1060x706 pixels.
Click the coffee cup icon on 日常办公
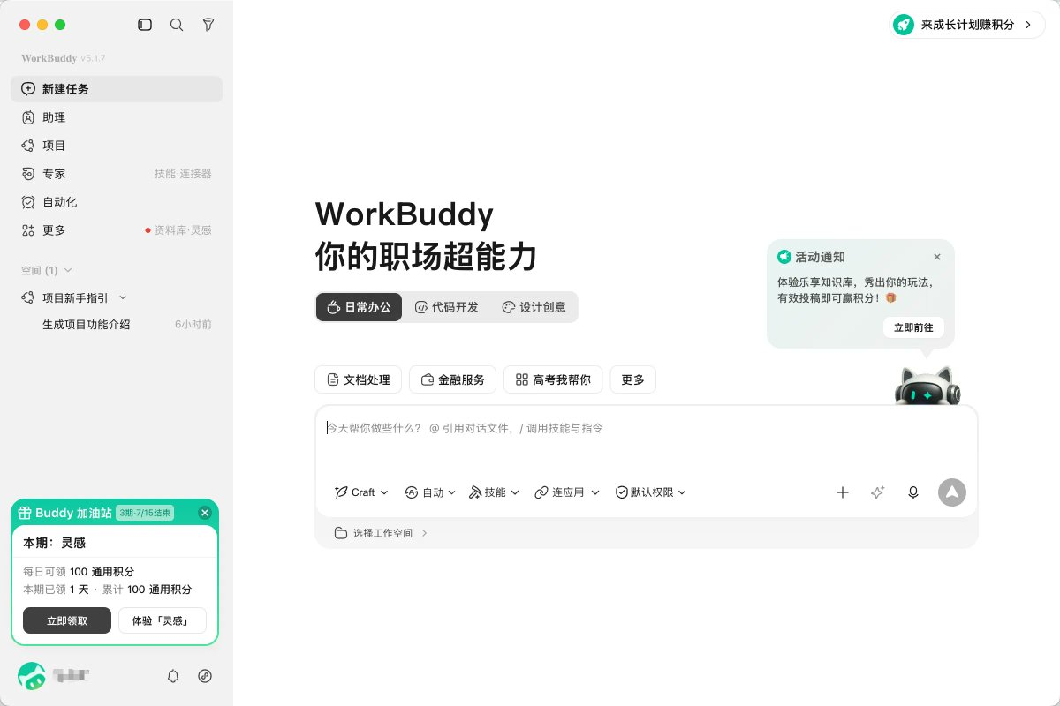pos(333,307)
